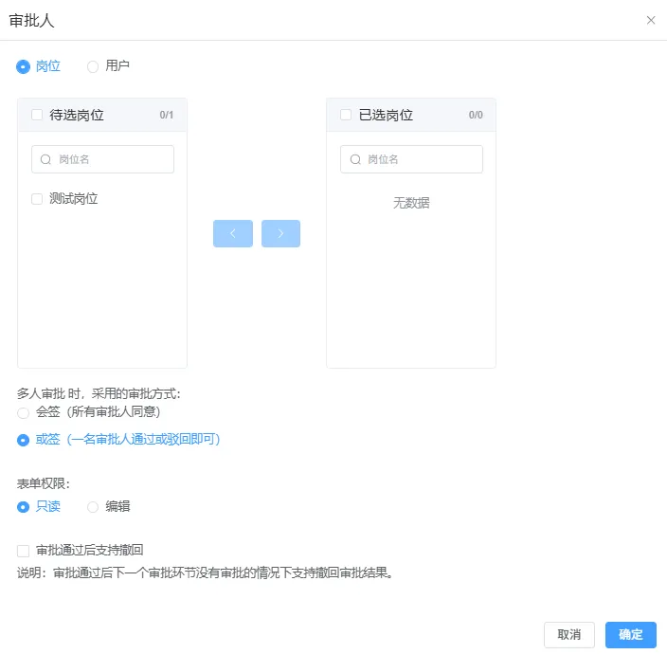The image size is (667, 654).
Task: Click the 多人审批时采用的审批方式 label
Action: point(99,394)
